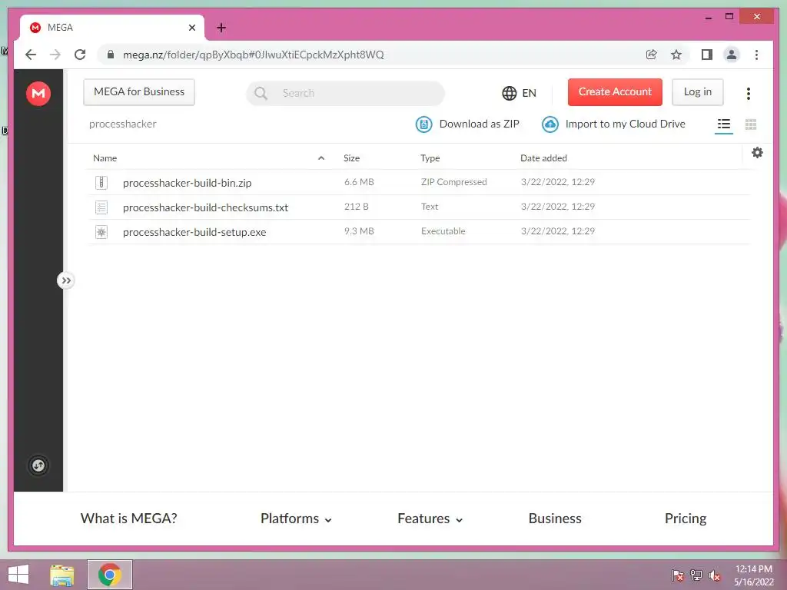This screenshot has height=590, width=787.
Task: Click network tray icon
Action: [x=696, y=575]
